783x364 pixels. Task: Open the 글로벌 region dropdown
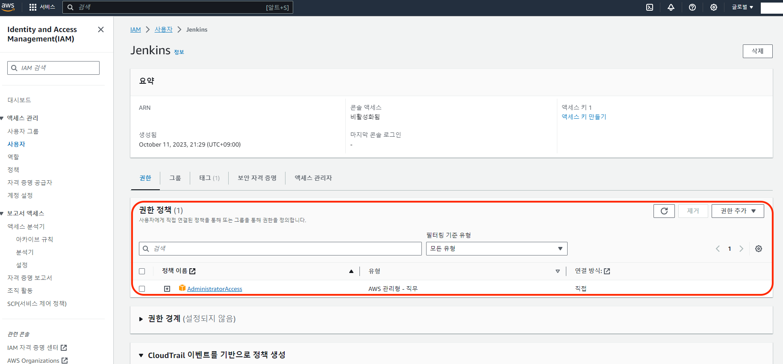point(742,7)
